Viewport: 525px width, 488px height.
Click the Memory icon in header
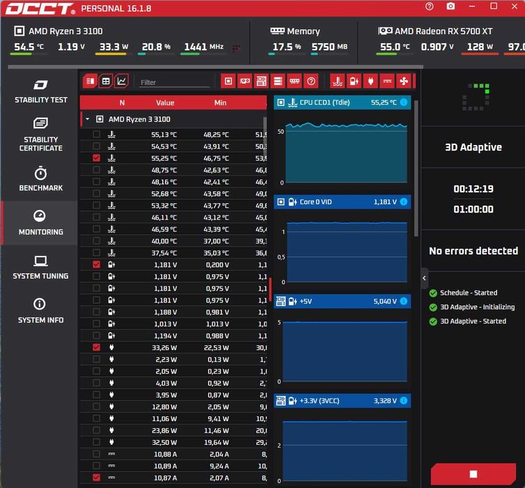click(x=277, y=31)
